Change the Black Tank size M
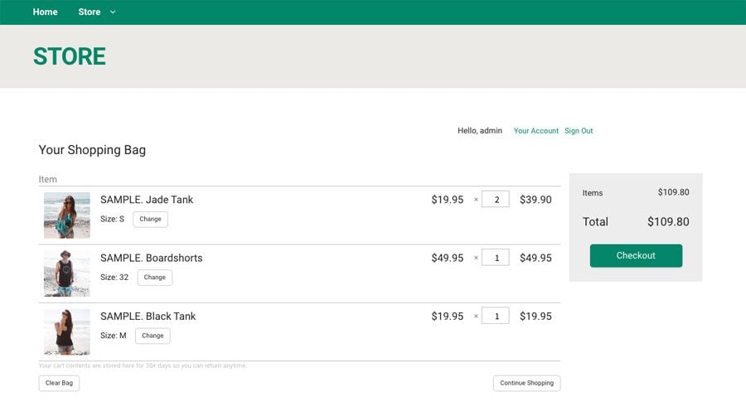This screenshot has width=746, height=411. click(x=153, y=336)
